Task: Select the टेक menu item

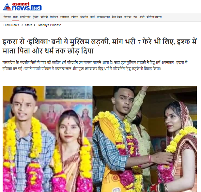Action: (135, 17)
